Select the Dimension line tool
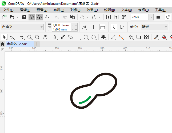 click(x=113, y=37)
